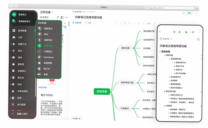
Task: Click the green 新建笔记 plus icon
Action: pos(14,15)
